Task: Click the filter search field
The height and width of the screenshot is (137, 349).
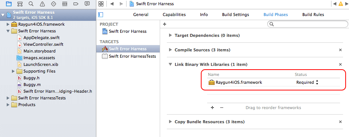Action: [308, 24]
